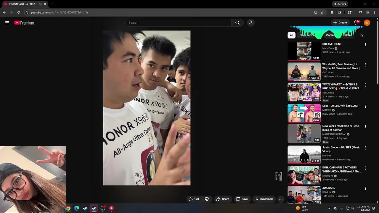Open MrBeast Lose 100 LBs thumbnail

304,113
